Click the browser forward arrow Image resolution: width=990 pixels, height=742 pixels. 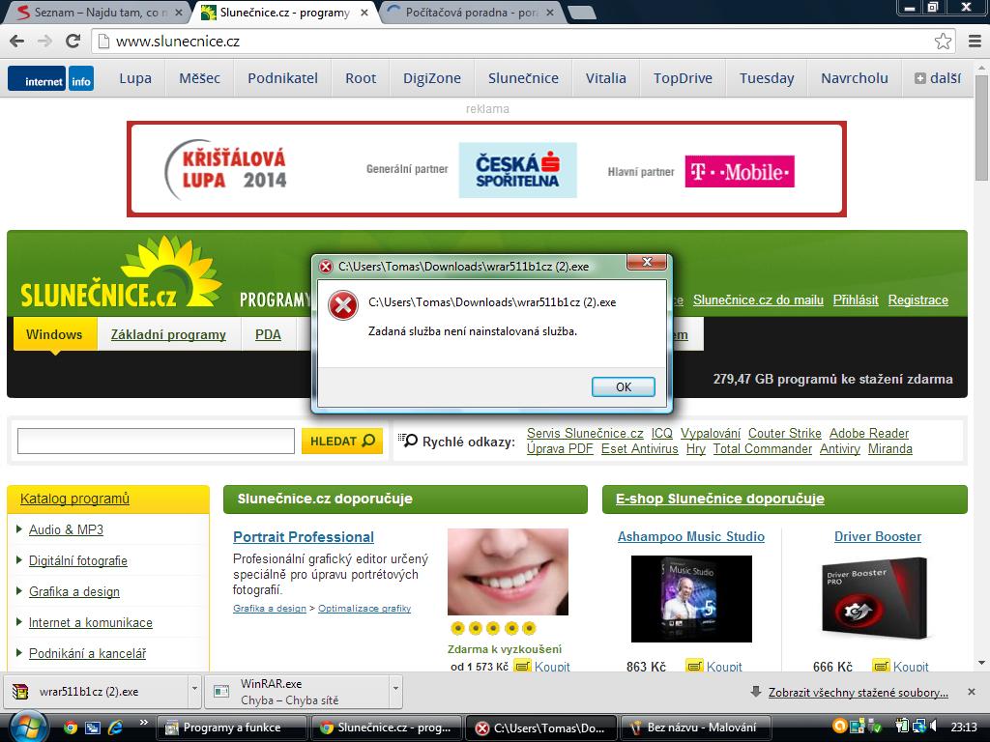click(x=44, y=42)
